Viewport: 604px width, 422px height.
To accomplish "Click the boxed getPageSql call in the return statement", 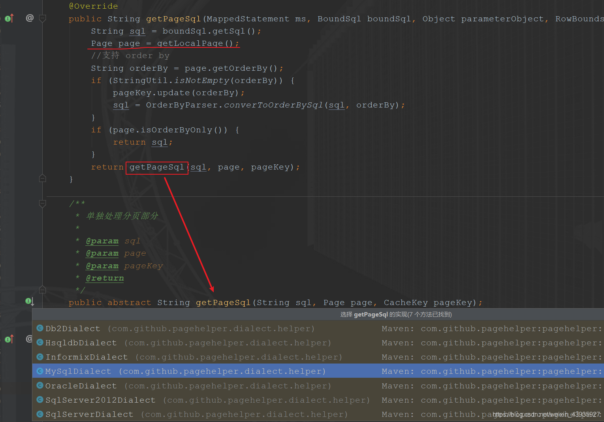I will point(157,168).
